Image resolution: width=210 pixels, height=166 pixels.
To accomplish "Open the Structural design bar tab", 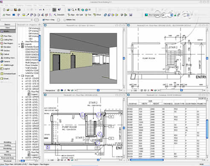I will coord(8,161).
